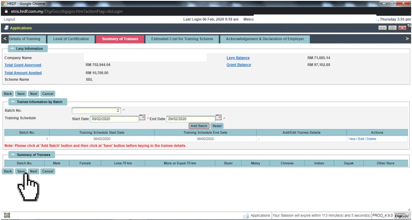Minimize the Applications inner panel

(382, 28)
